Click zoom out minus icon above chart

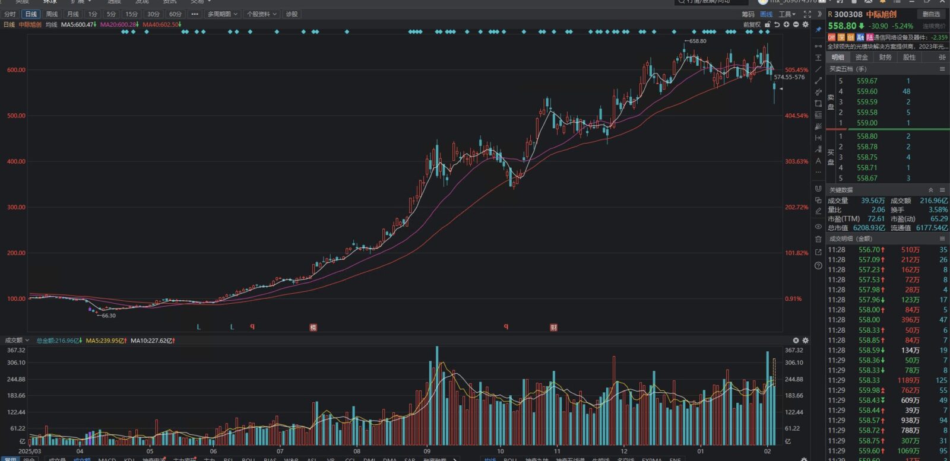(x=796, y=24)
